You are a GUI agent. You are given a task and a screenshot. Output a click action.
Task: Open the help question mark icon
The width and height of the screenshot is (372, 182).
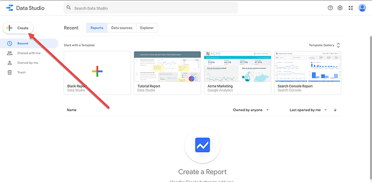click(x=330, y=8)
